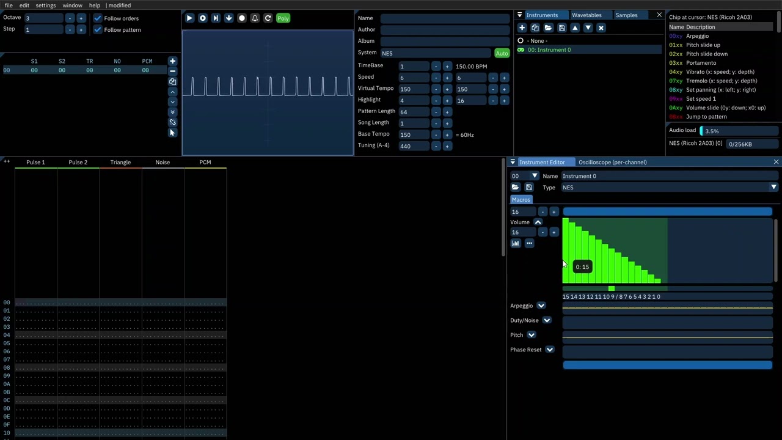782x440 pixels.
Task: Click the Name input field in song info
Action: pyautogui.click(x=445, y=18)
